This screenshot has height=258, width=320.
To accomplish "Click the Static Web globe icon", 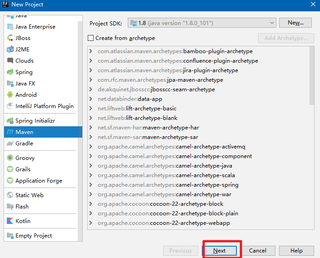I will pos(10,195).
